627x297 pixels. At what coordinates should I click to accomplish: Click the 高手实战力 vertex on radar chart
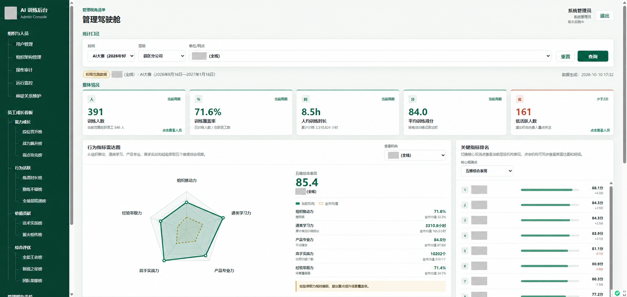click(x=164, y=261)
